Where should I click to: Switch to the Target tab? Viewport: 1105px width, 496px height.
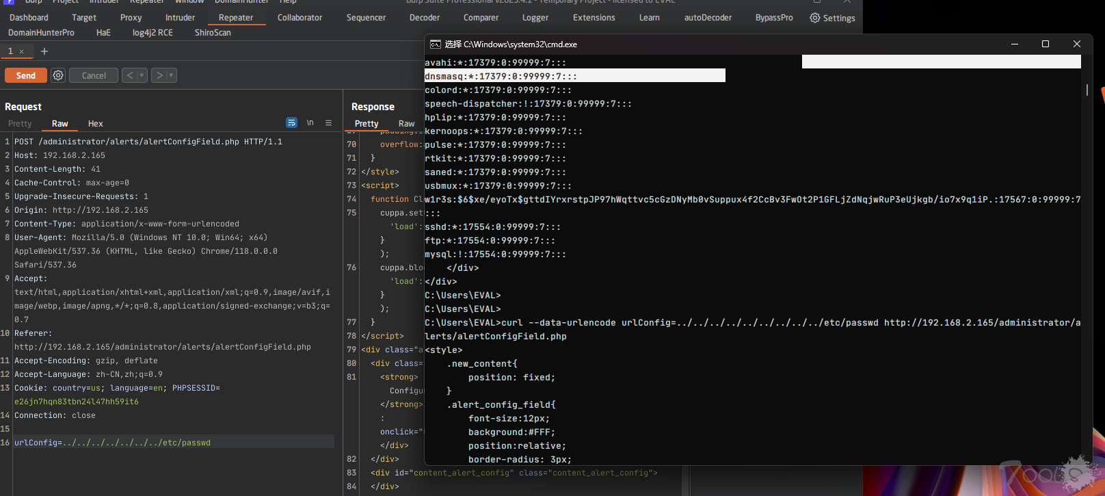[84, 18]
